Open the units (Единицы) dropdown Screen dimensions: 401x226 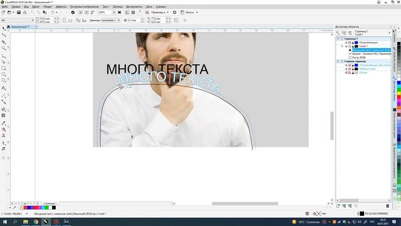pos(118,20)
